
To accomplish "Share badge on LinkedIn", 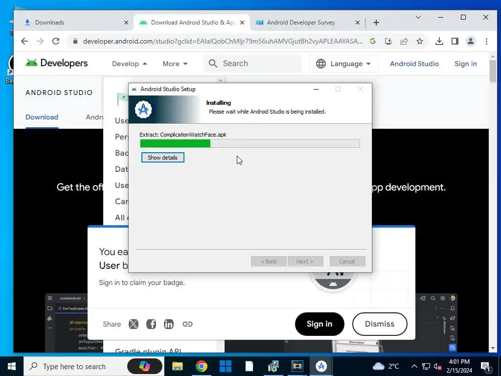I will point(169,324).
